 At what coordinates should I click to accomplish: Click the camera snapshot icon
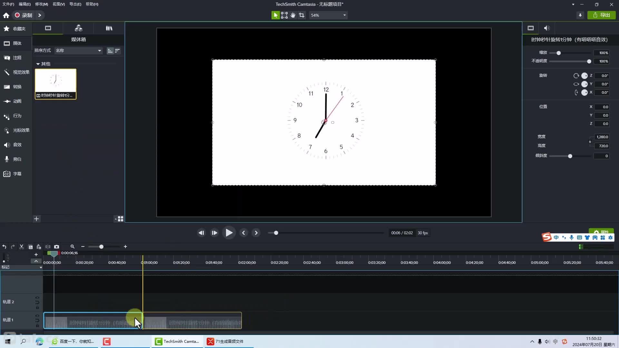tap(56, 247)
